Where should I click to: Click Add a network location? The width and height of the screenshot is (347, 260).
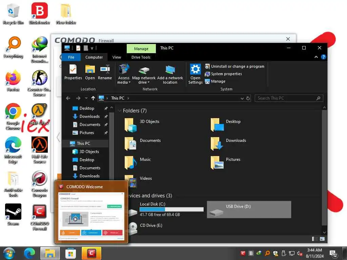[170, 74]
